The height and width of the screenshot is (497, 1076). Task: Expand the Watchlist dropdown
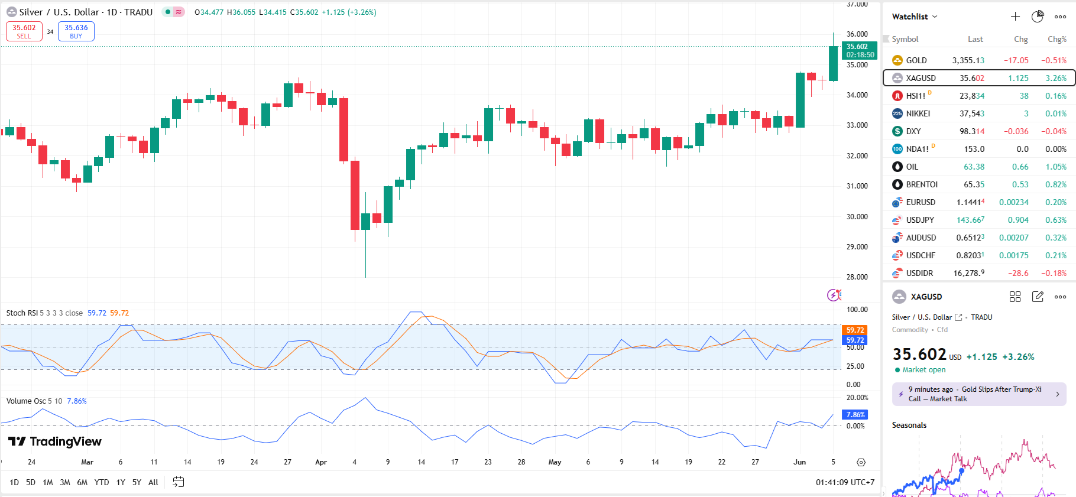915,17
